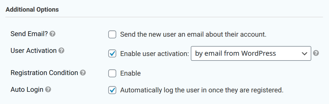Open the "by email from WordPress" dropdown

(251, 53)
